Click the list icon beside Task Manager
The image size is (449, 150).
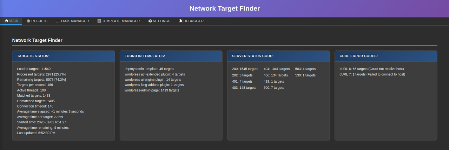point(58,21)
